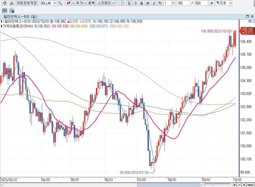Click the horizontal scrollbar thumb
This screenshot has height=187, width=255.
[x=168, y=185]
